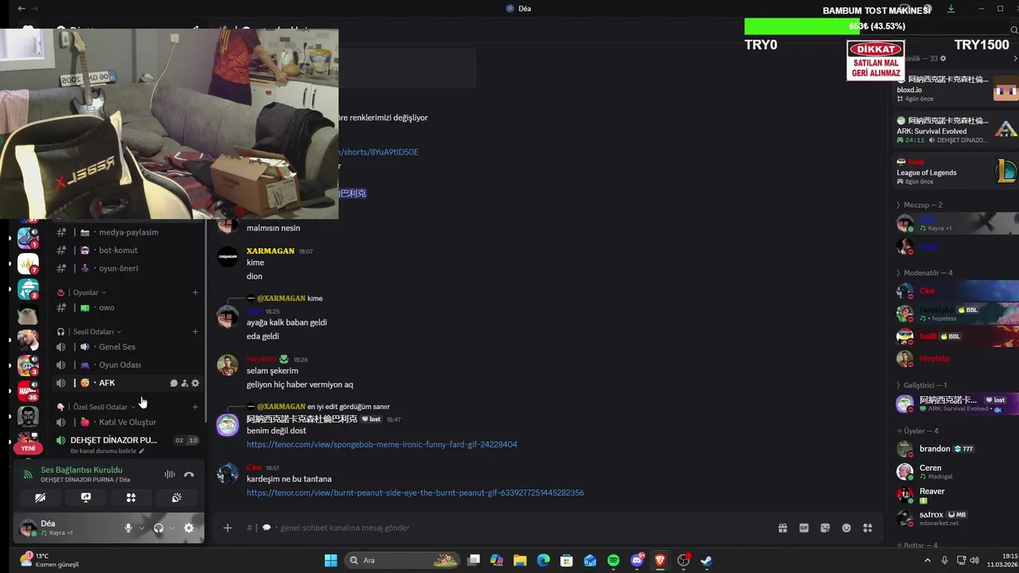Join the Oyun Odası voice channel
Screen dimensions: 1019x573
pos(127,364)
